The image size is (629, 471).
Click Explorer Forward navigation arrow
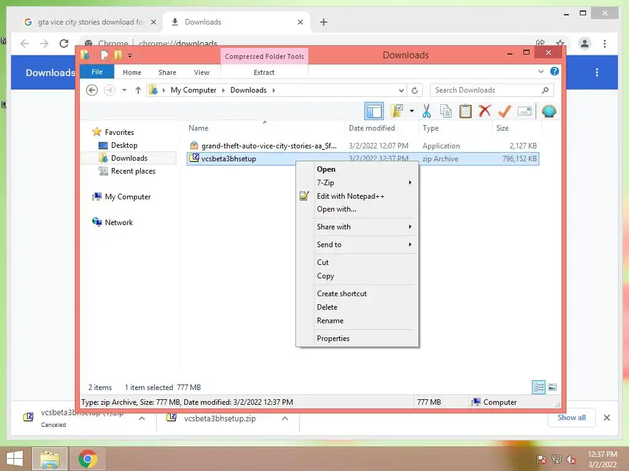tap(109, 90)
